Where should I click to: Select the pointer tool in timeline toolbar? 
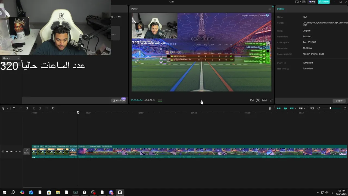pyautogui.click(x=3, y=108)
